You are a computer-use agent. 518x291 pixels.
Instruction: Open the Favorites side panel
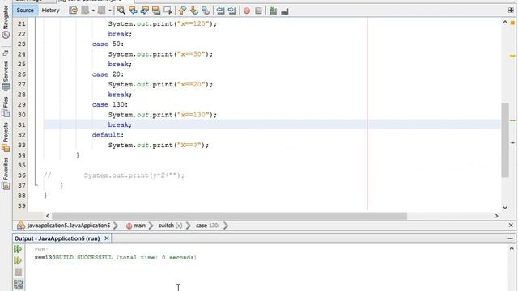tap(6, 174)
